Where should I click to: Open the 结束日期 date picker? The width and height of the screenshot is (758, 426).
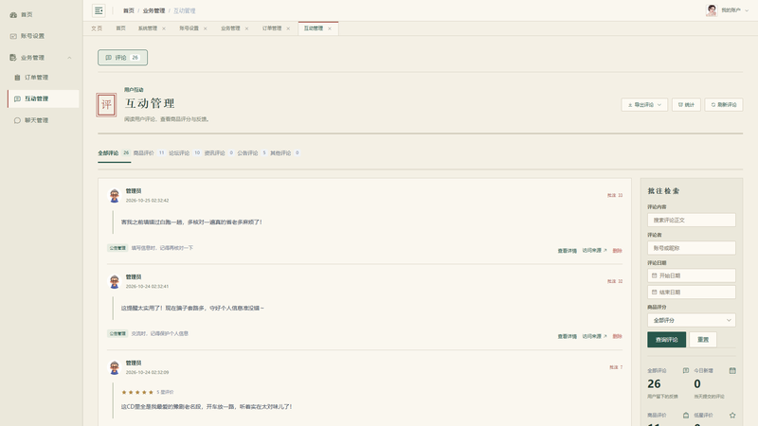(692, 293)
